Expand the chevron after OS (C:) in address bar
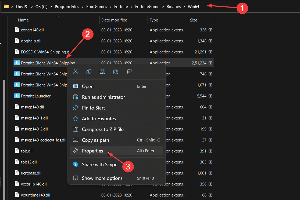Screen dimensions: 300x200 tap(51, 7)
